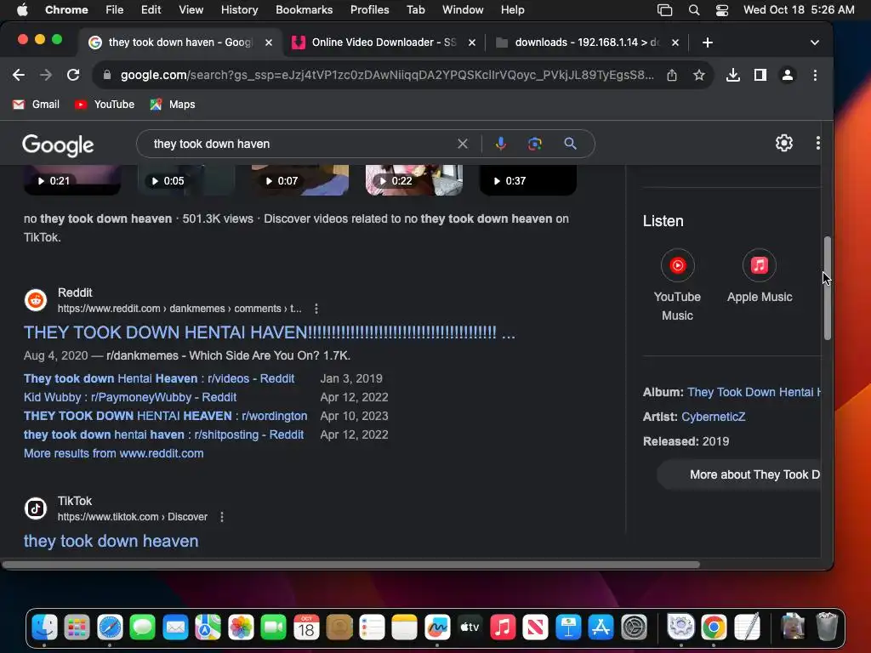Play the 0:05 video thumbnail
Image resolution: width=871 pixels, height=653 pixels.
pyautogui.click(x=186, y=180)
